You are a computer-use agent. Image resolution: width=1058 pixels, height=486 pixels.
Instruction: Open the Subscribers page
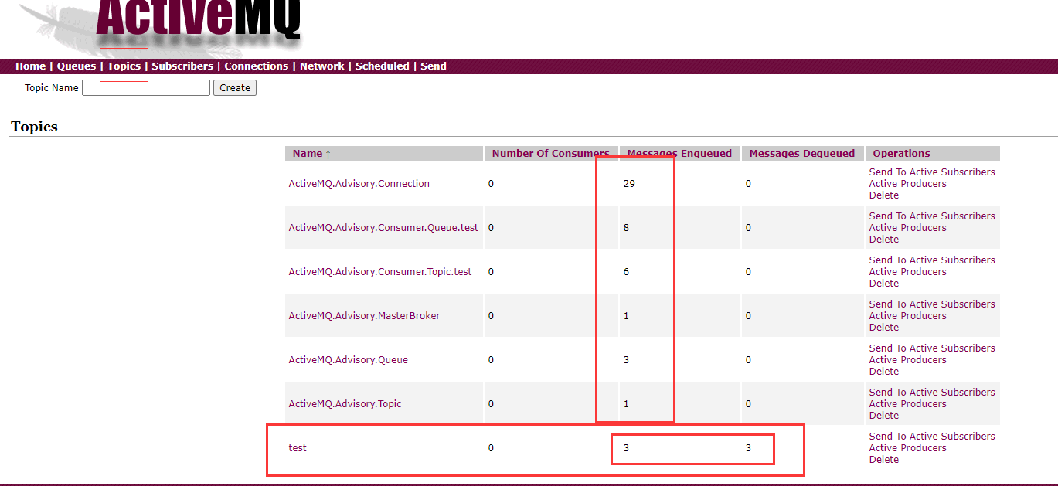[x=182, y=66]
